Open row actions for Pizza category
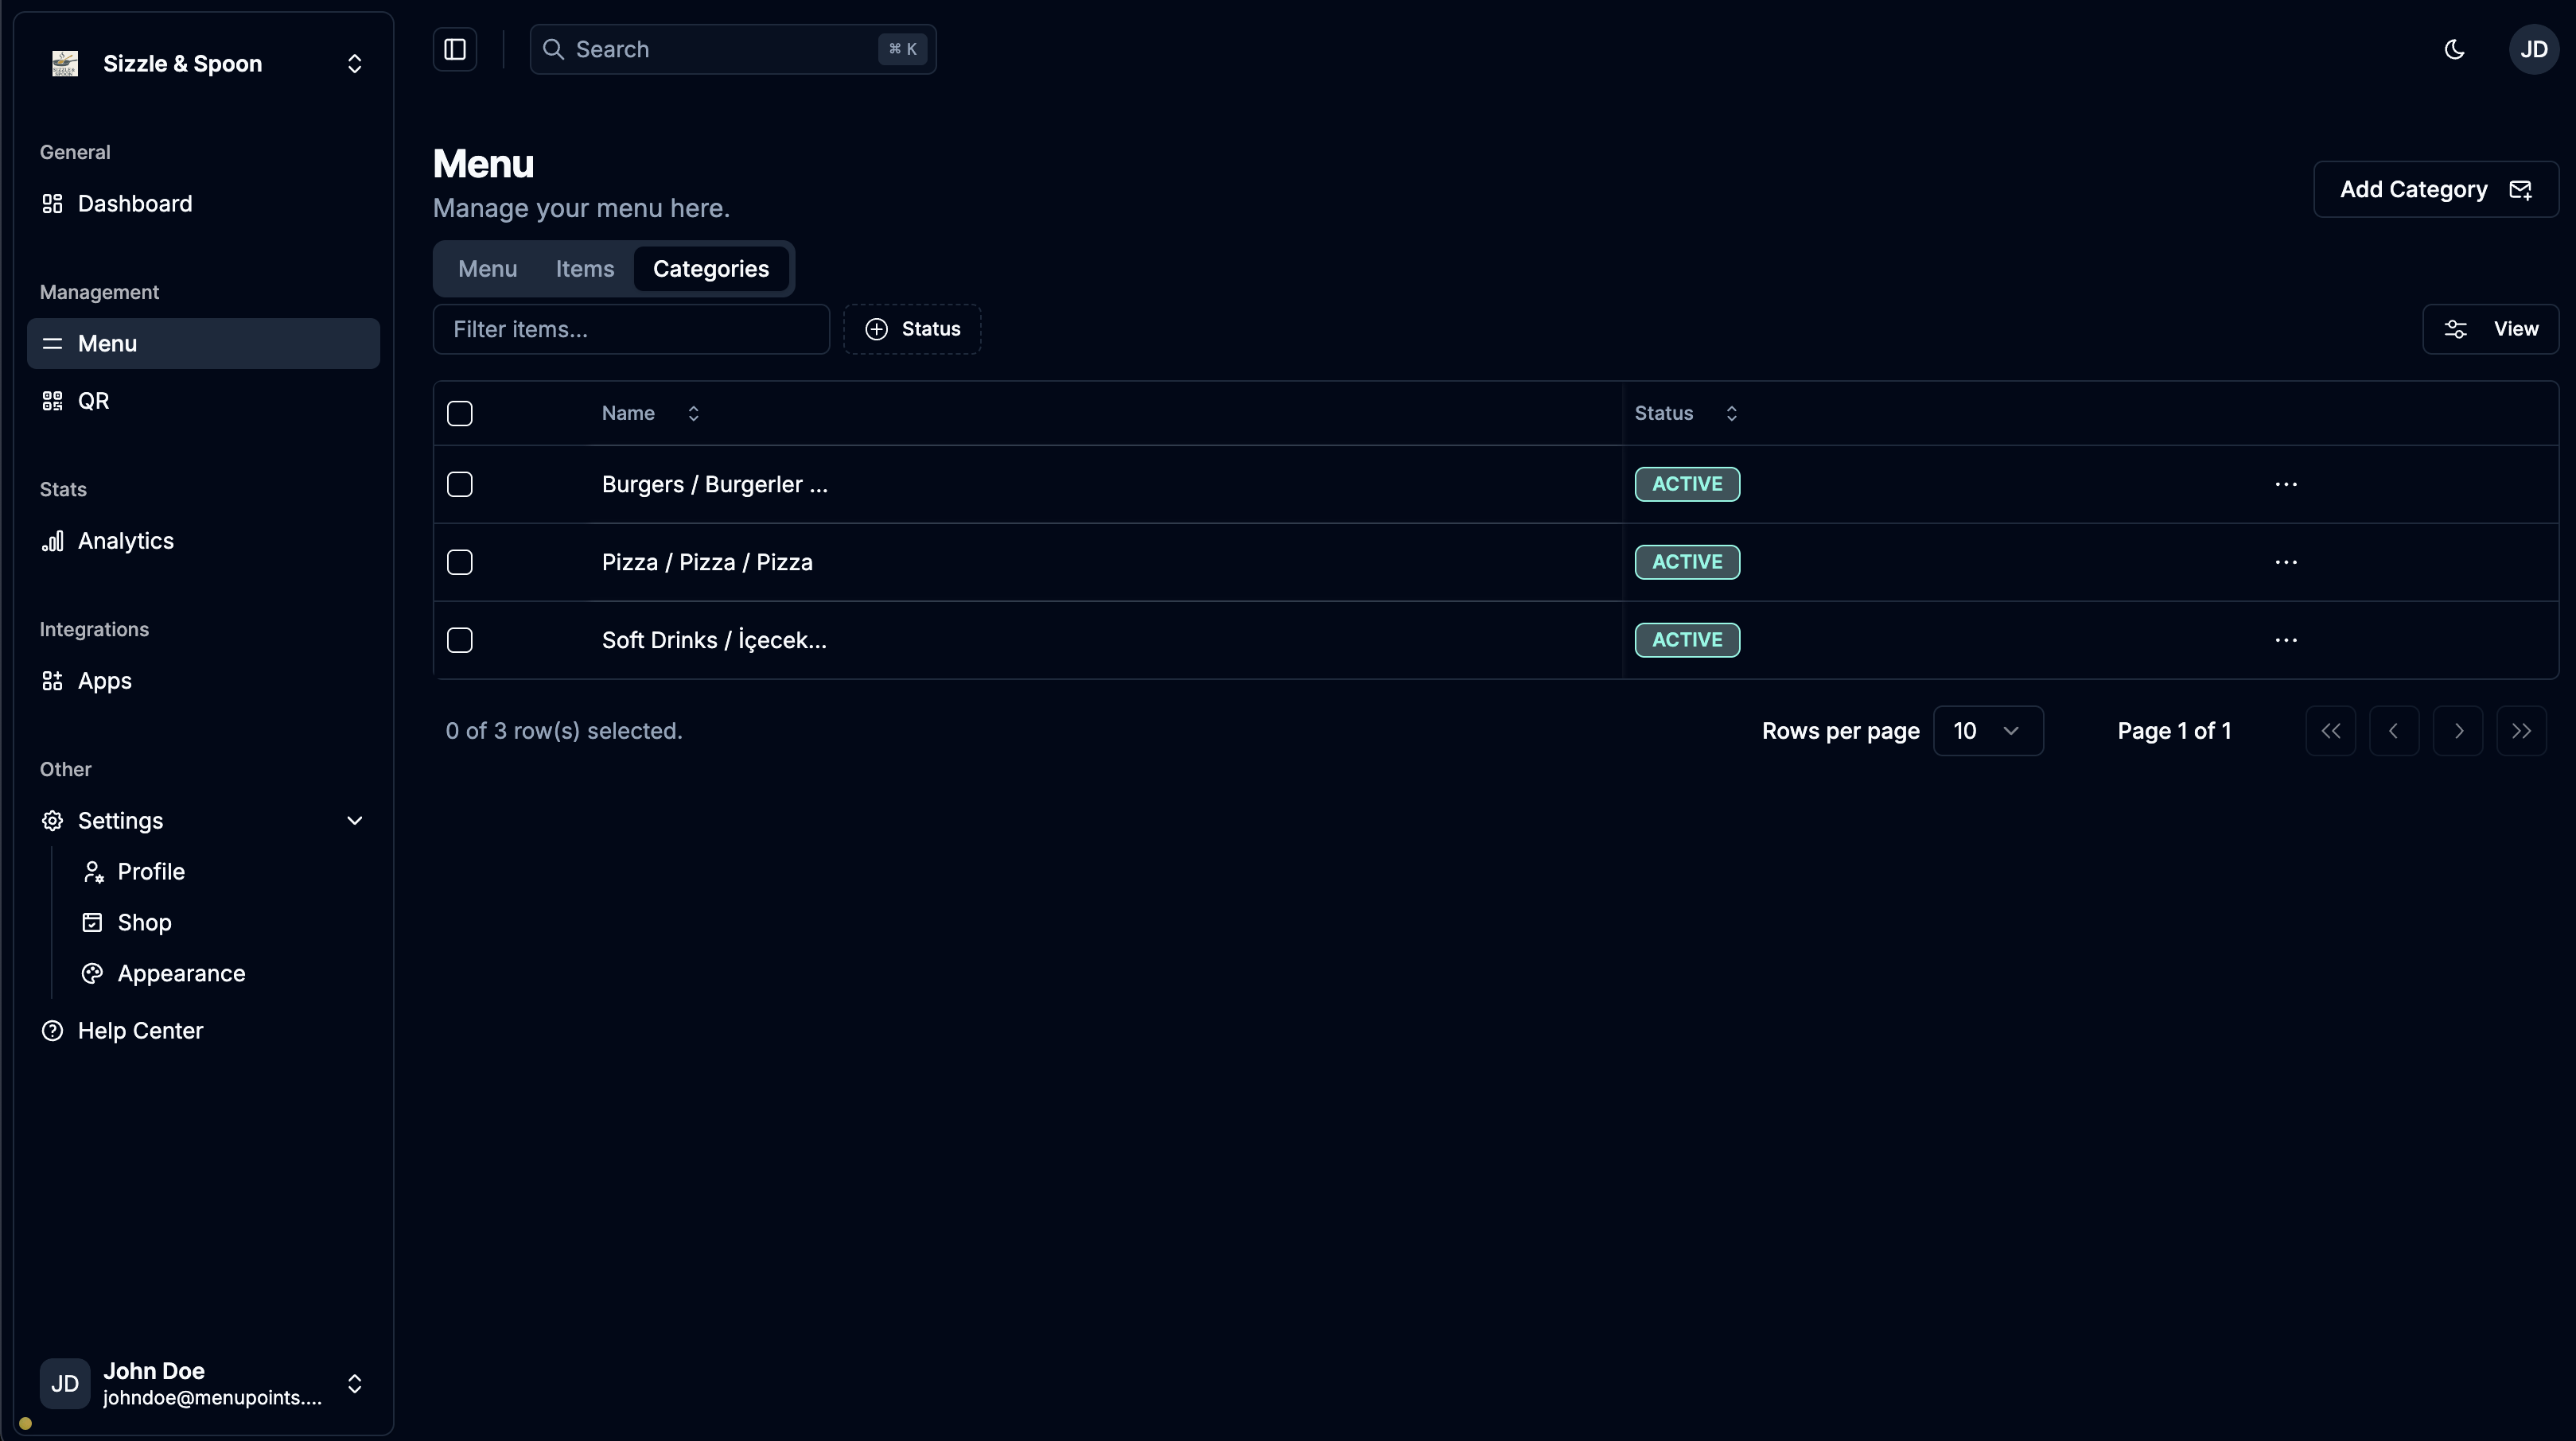This screenshot has height=1441, width=2576. (x=2286, y=562)
